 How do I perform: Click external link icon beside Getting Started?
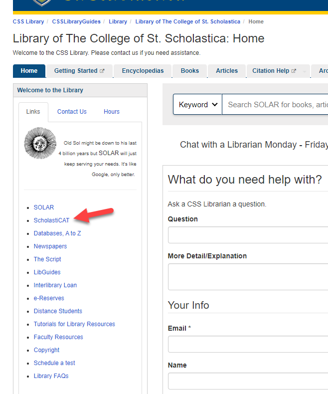point(102,71)
